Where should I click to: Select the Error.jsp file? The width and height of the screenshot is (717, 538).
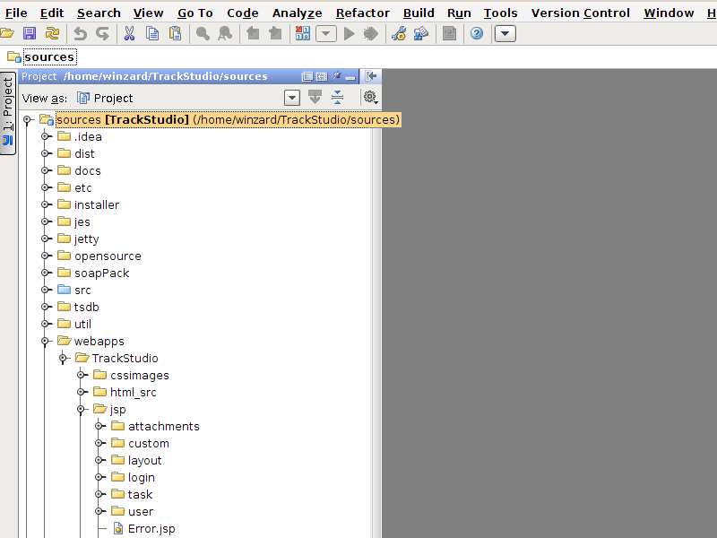(151, 528)
